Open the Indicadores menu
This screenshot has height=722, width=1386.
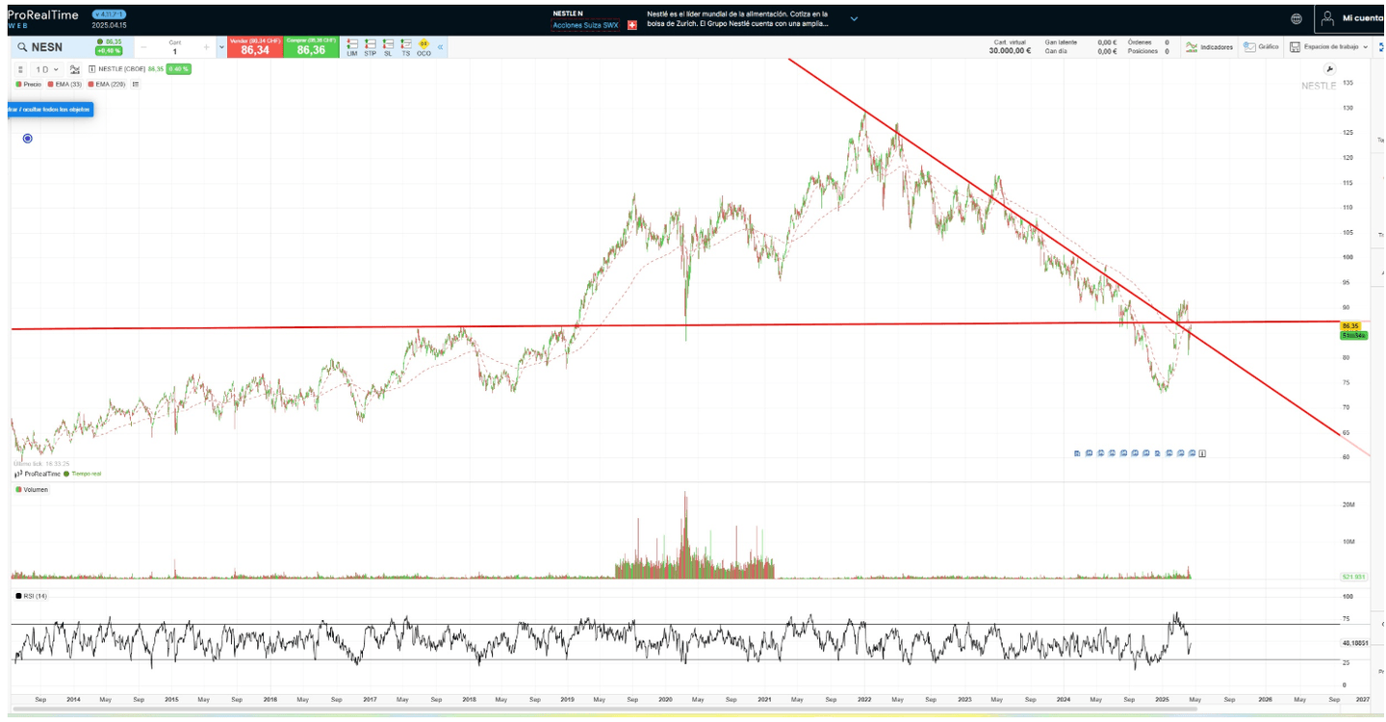pyautogui.click(x=1209, y=46)
